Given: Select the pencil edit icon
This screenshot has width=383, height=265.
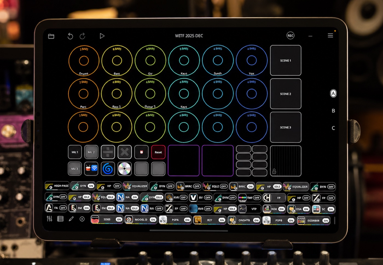Looking at the screenshot, I should click(x=71, y=219).
